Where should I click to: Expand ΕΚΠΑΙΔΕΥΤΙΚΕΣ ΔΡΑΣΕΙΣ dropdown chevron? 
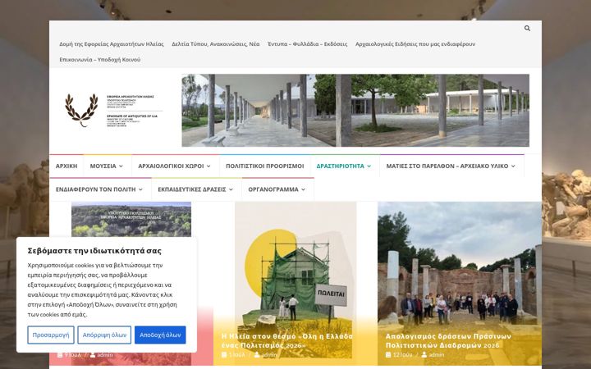(231, 189)
